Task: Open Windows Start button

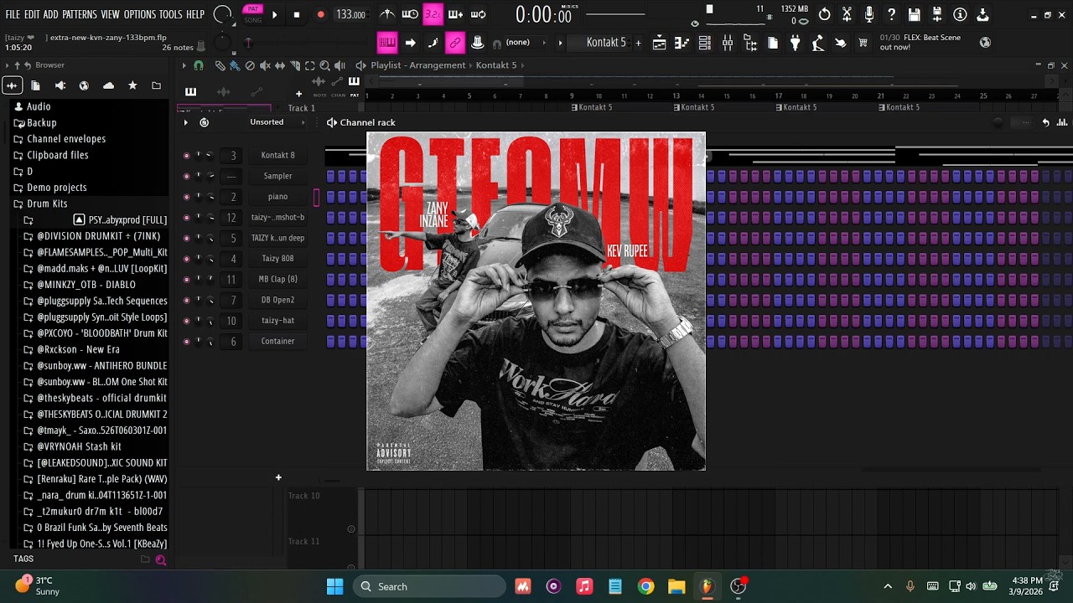Action: [334, 586]
